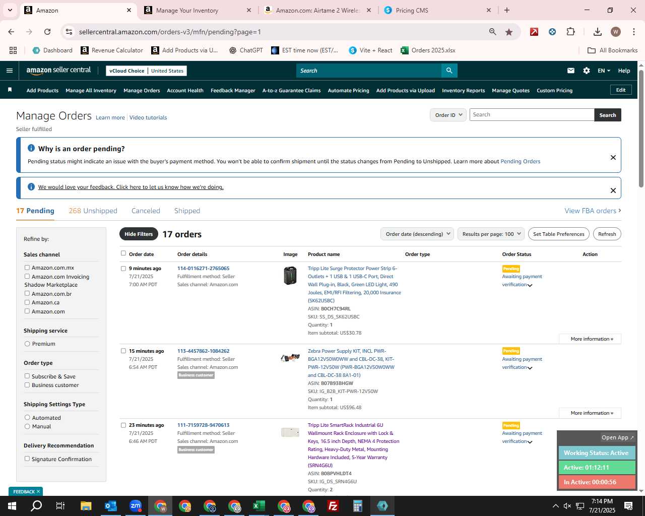Check the Amazon.com.br filter

(27, 293)
